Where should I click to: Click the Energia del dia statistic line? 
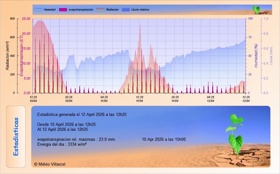point(62,144)
